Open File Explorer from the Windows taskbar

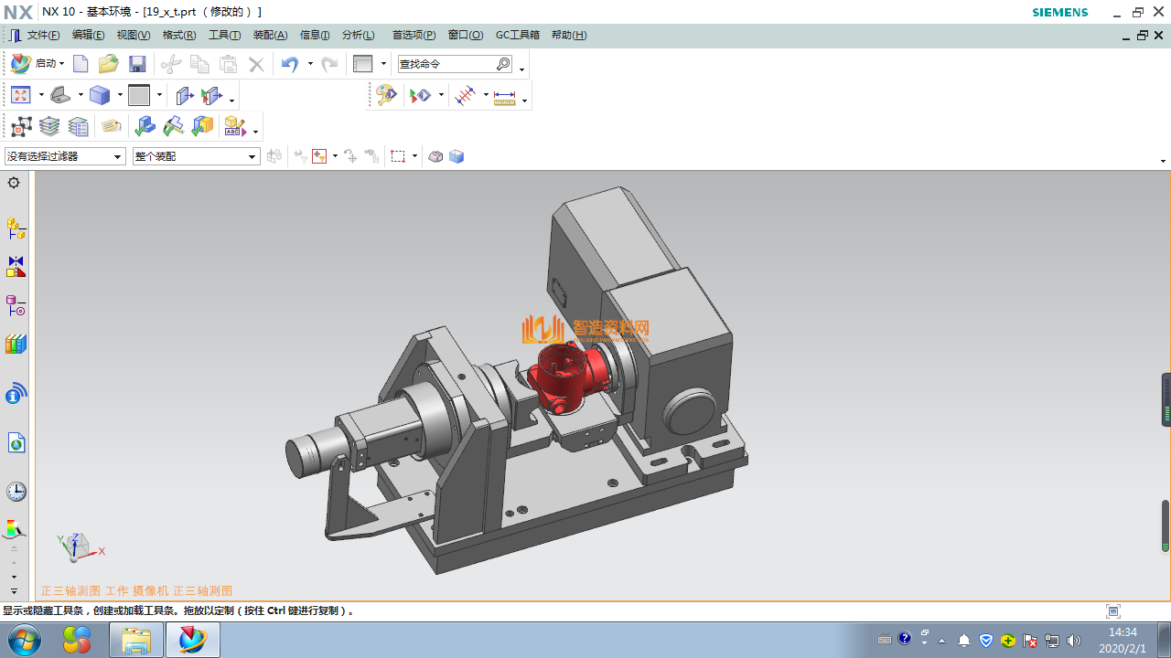point(136,640)
